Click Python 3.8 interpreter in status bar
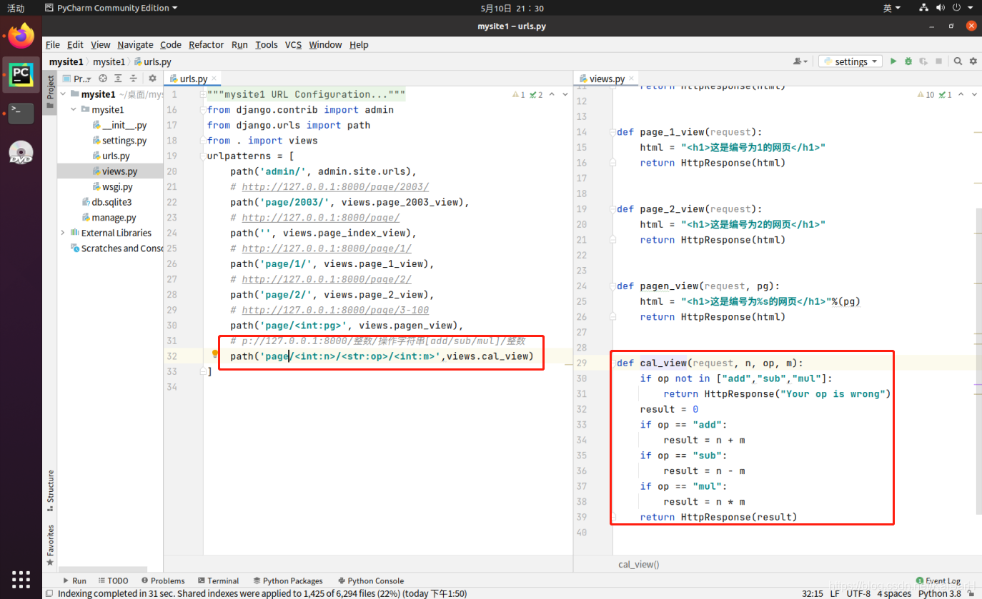Image resolution: width=982 pixels, height=599 pixels. pyautogui.click(x=939, y=593)
